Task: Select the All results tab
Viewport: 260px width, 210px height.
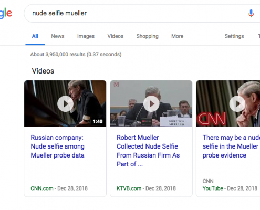Action: pyautogui.click(x=35, y=36)
